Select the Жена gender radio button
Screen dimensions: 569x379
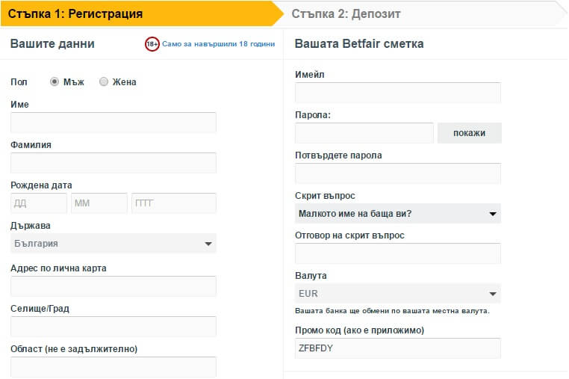coord(104,81)
